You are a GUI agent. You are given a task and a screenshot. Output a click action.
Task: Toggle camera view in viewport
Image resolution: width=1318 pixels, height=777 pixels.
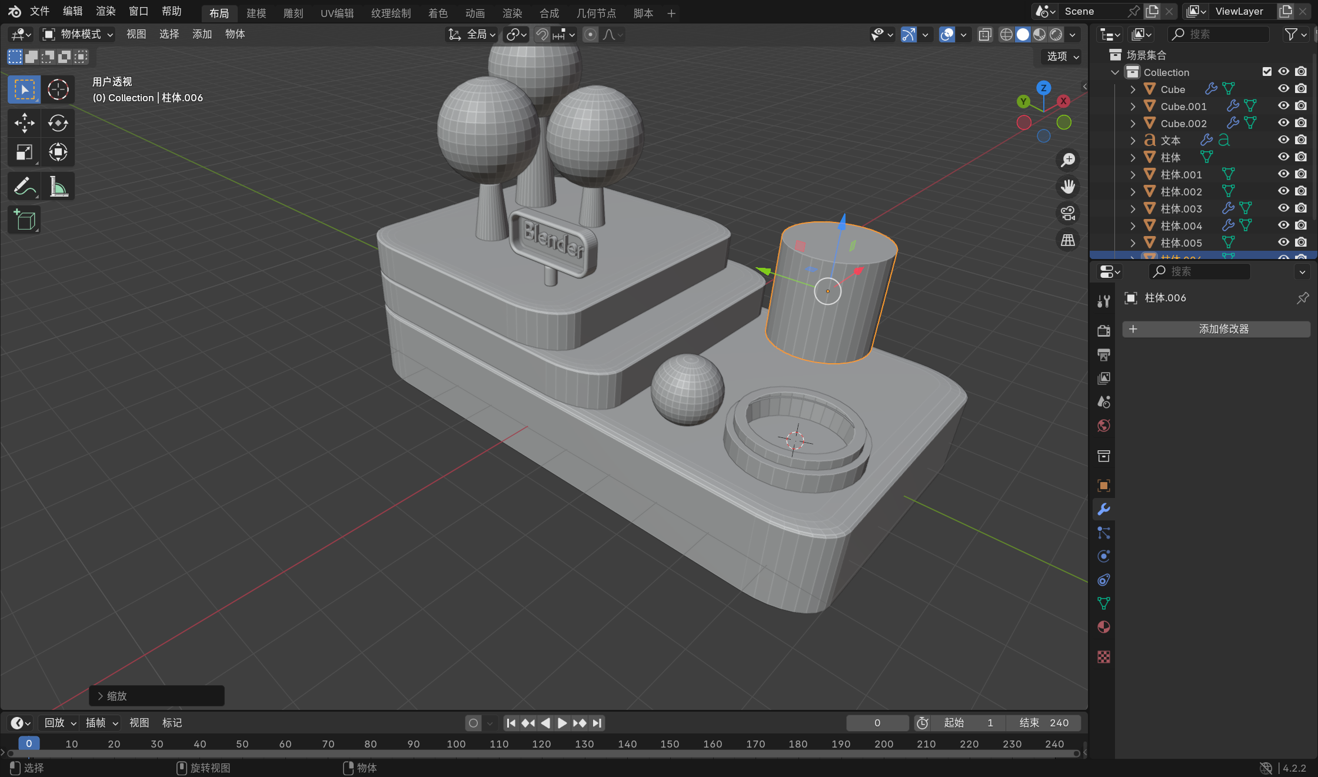1067,213
